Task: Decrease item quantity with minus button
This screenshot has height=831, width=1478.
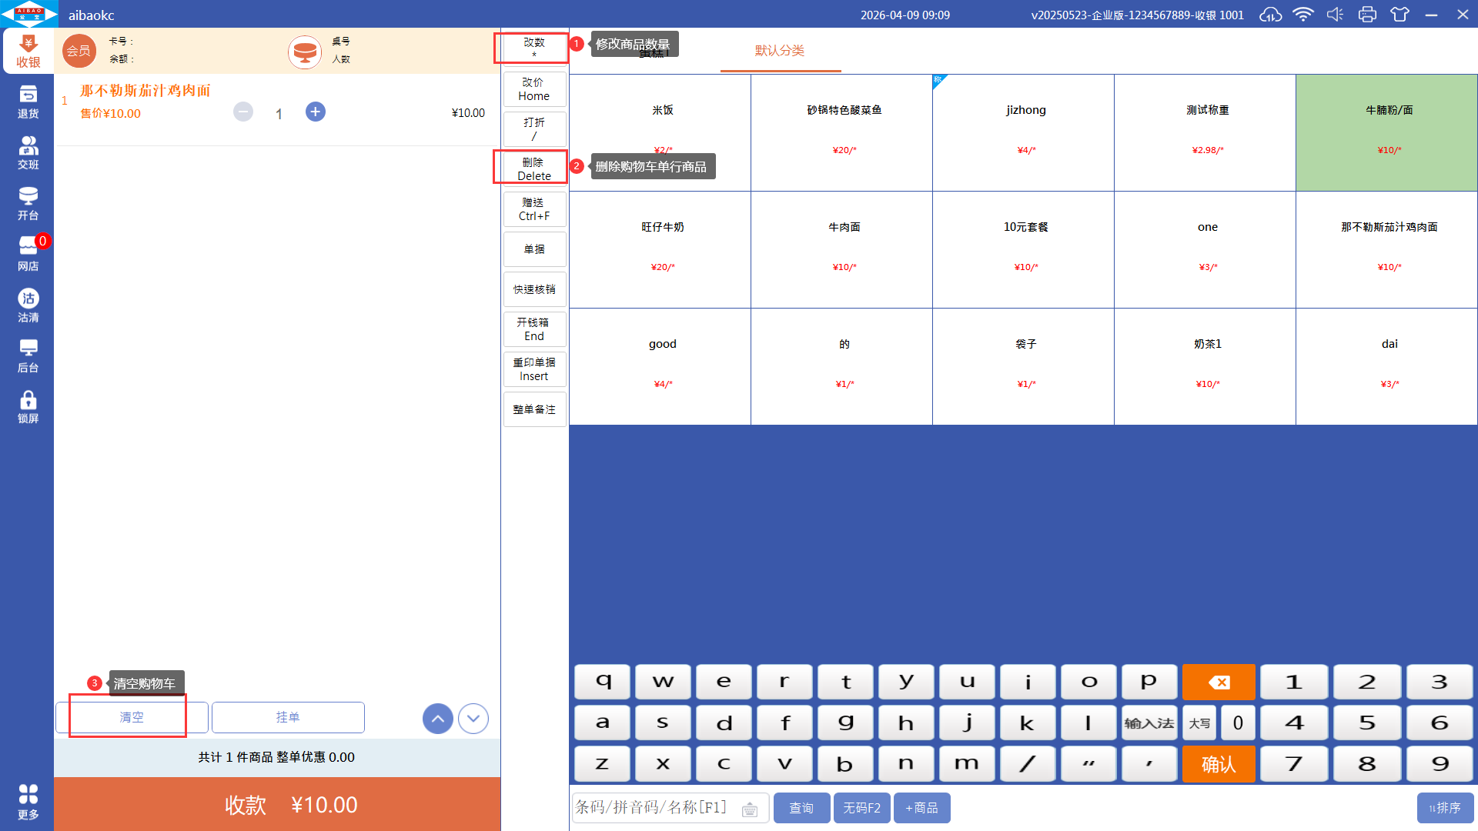Action: tap(243, 112)
